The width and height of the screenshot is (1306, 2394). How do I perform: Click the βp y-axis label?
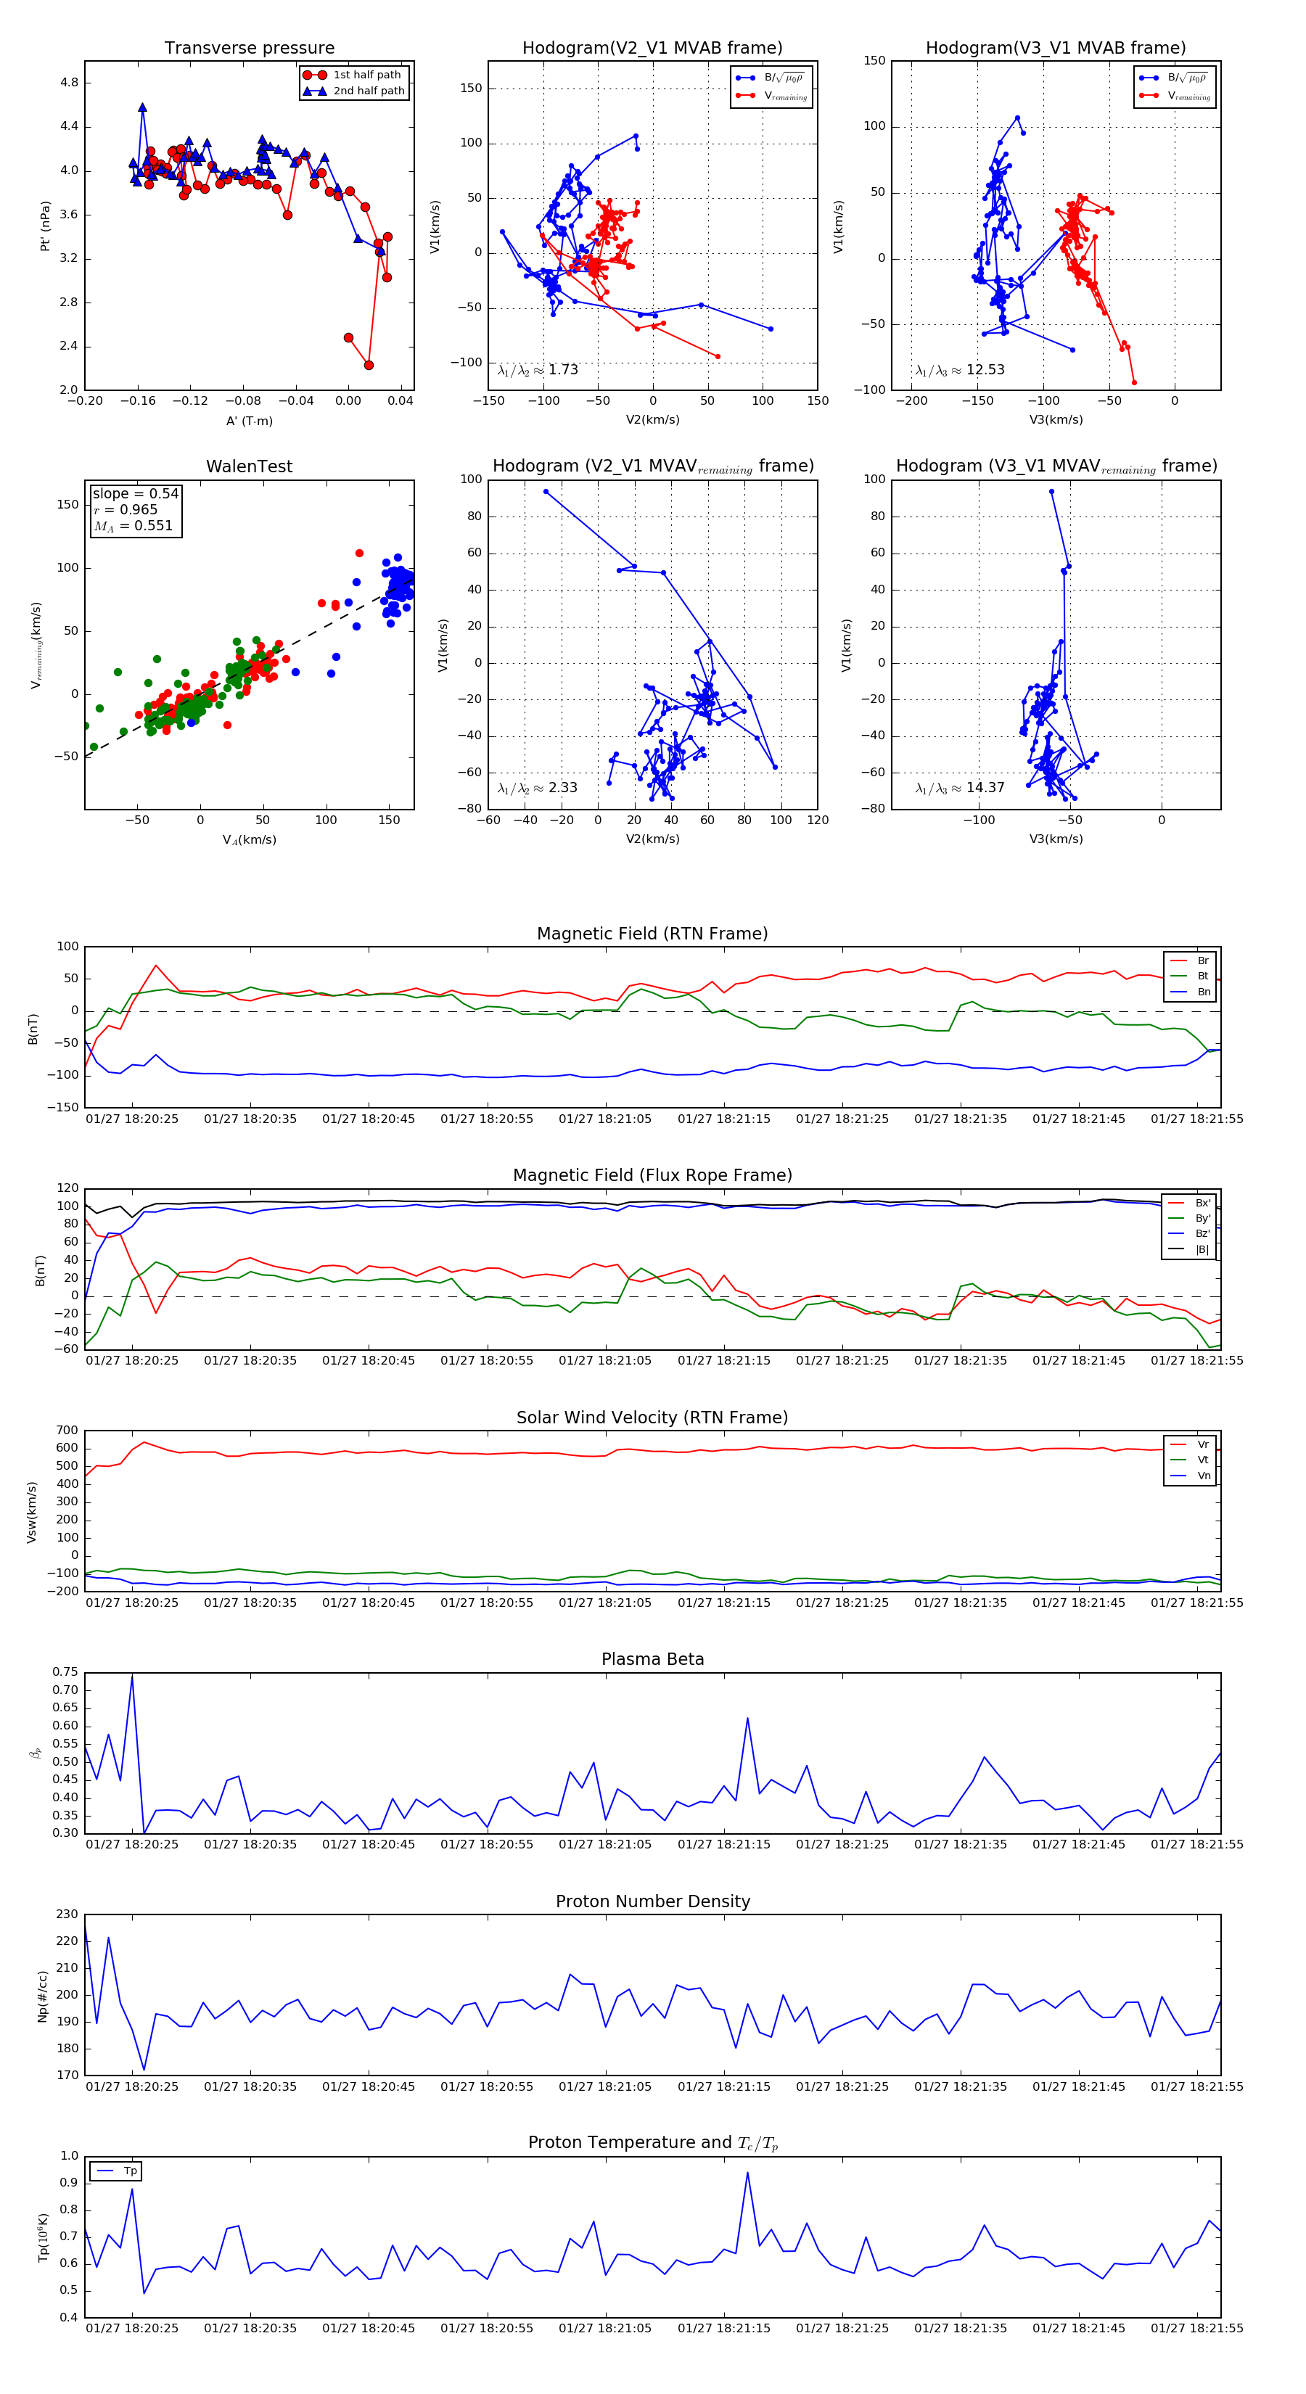(x=36, y=1753)
